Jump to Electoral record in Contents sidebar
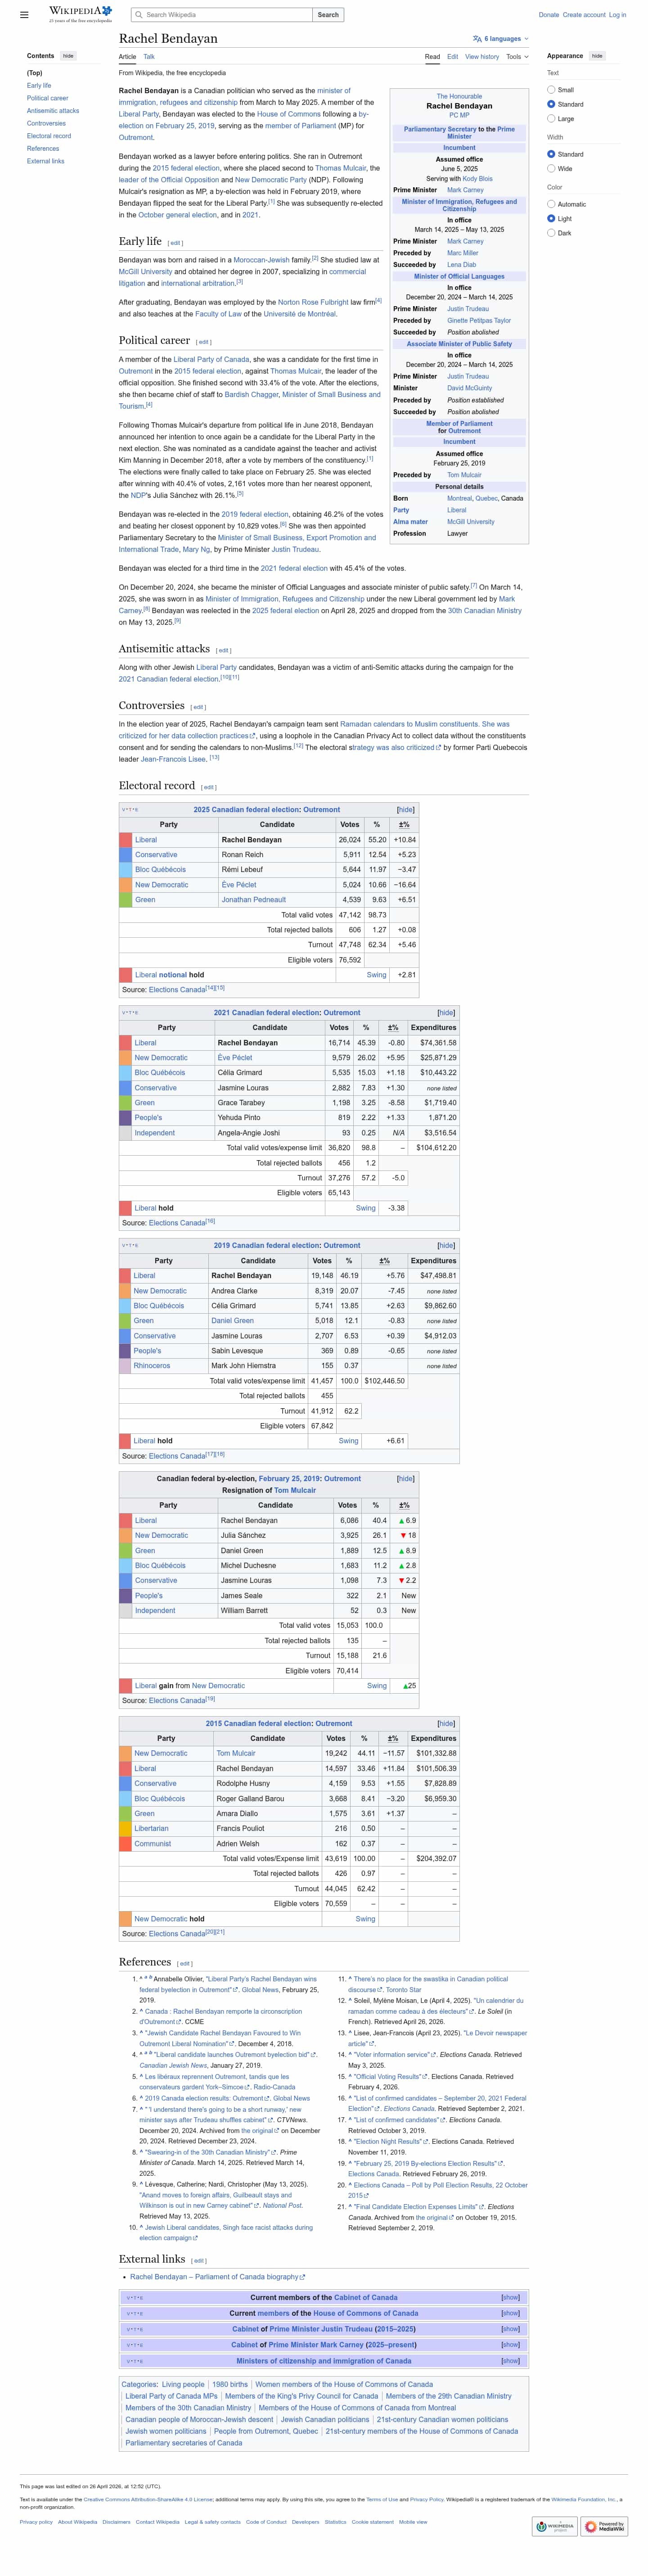The image size is (648, 2576). coord(49,136)
